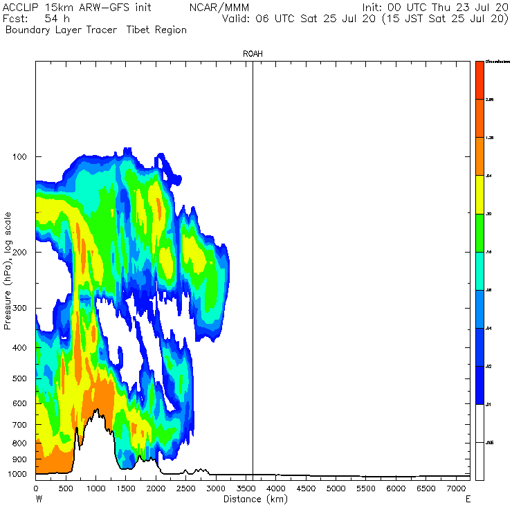This screenshot has width=512, height=512.
Task: Click the 2000 km distance tick label
Action: point(156,488)
